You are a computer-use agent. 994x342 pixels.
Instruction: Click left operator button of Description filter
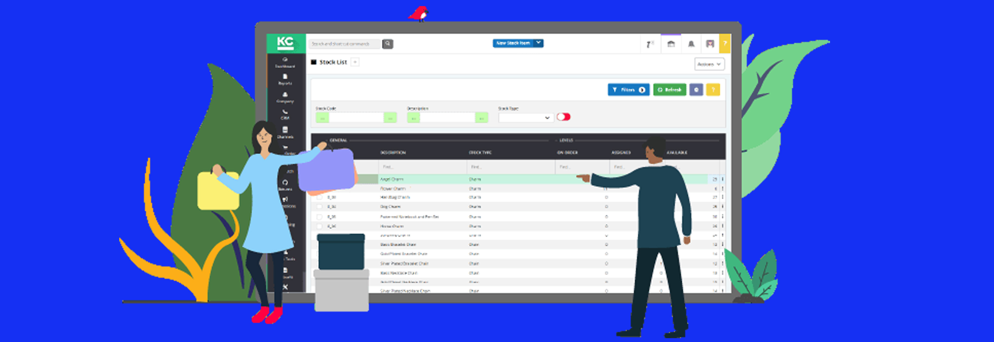[414, 118]
